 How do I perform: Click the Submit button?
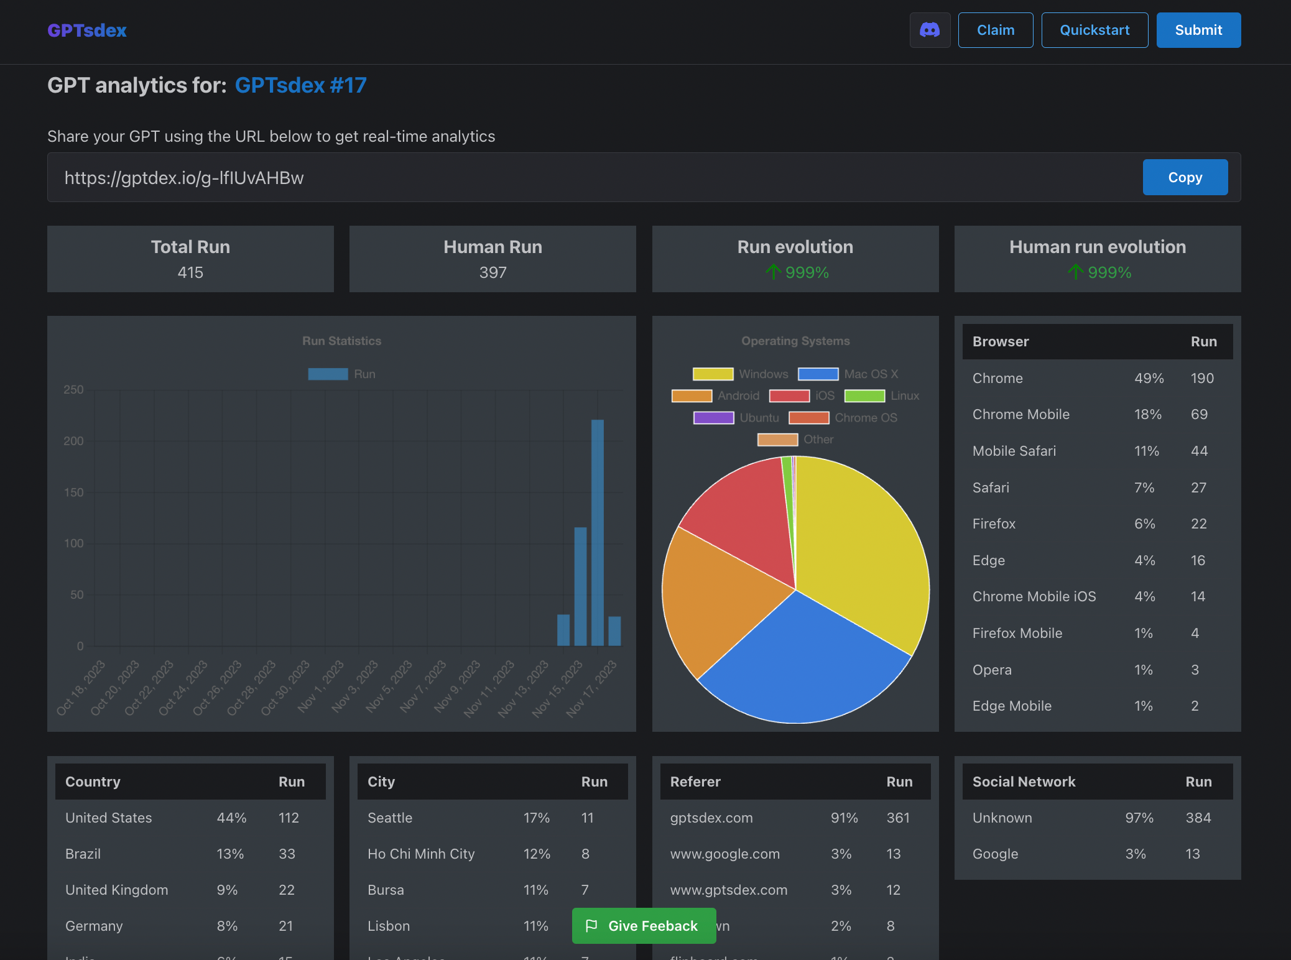click(x=1198, y=30)
